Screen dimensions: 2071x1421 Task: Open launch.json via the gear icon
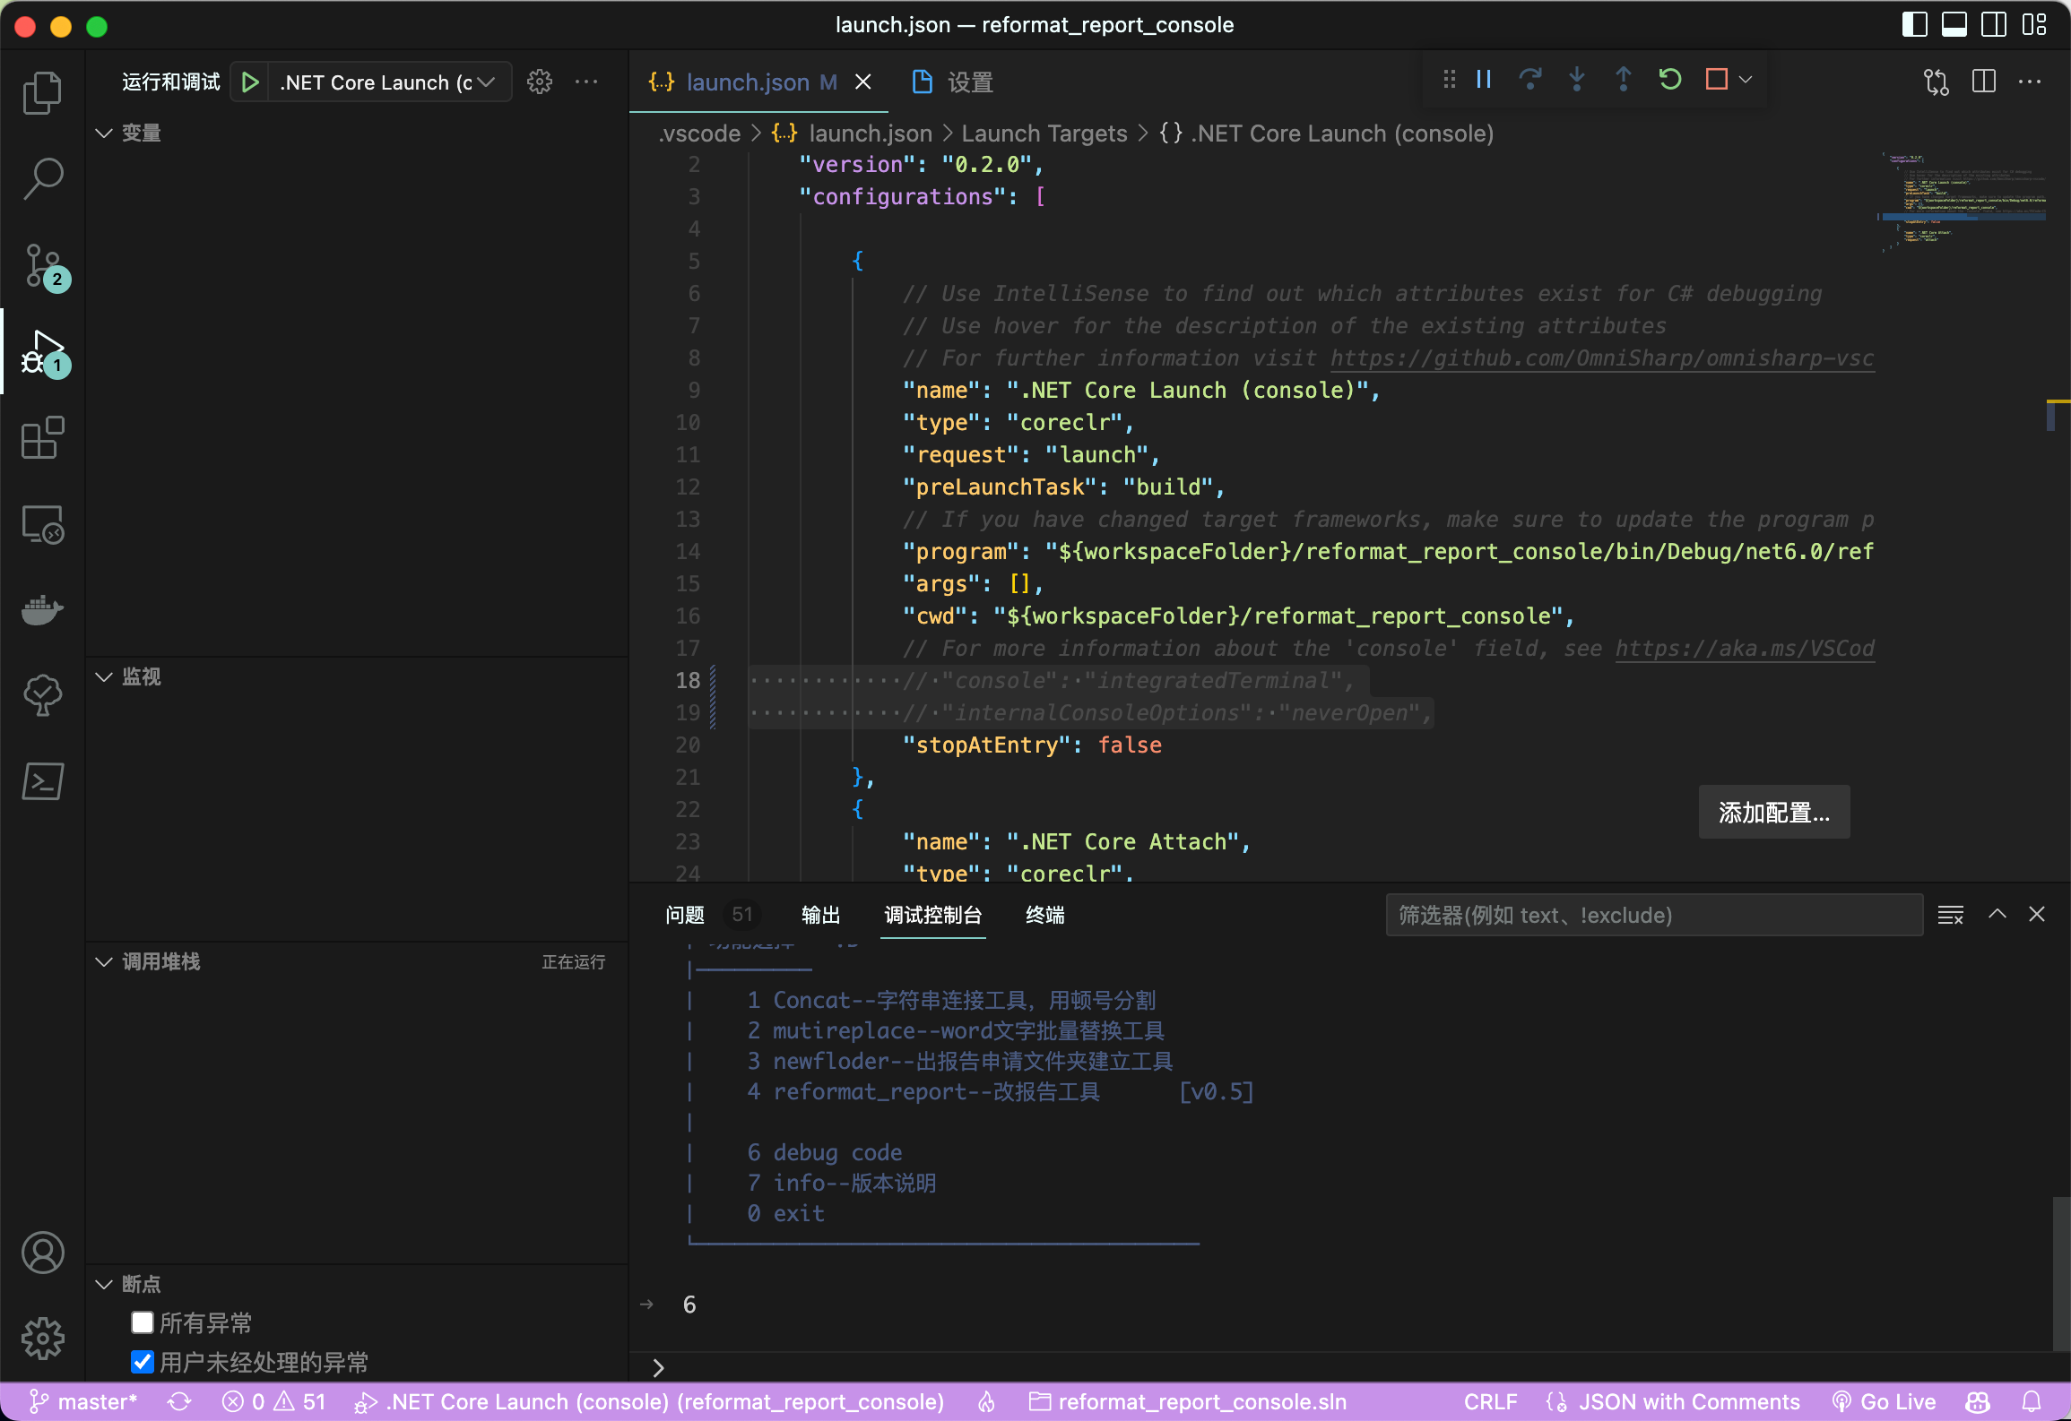[540, 82]
